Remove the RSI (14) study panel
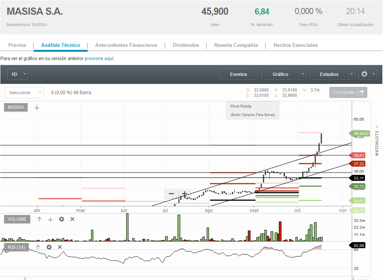Viewport: 385px width, 280px height. 60,247
